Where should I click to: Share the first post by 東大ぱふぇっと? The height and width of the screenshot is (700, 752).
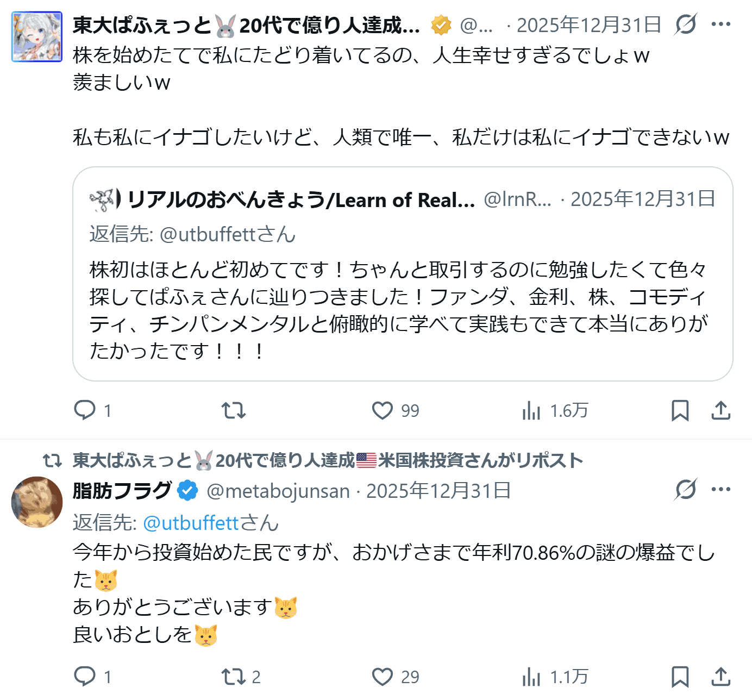(721, 410)
